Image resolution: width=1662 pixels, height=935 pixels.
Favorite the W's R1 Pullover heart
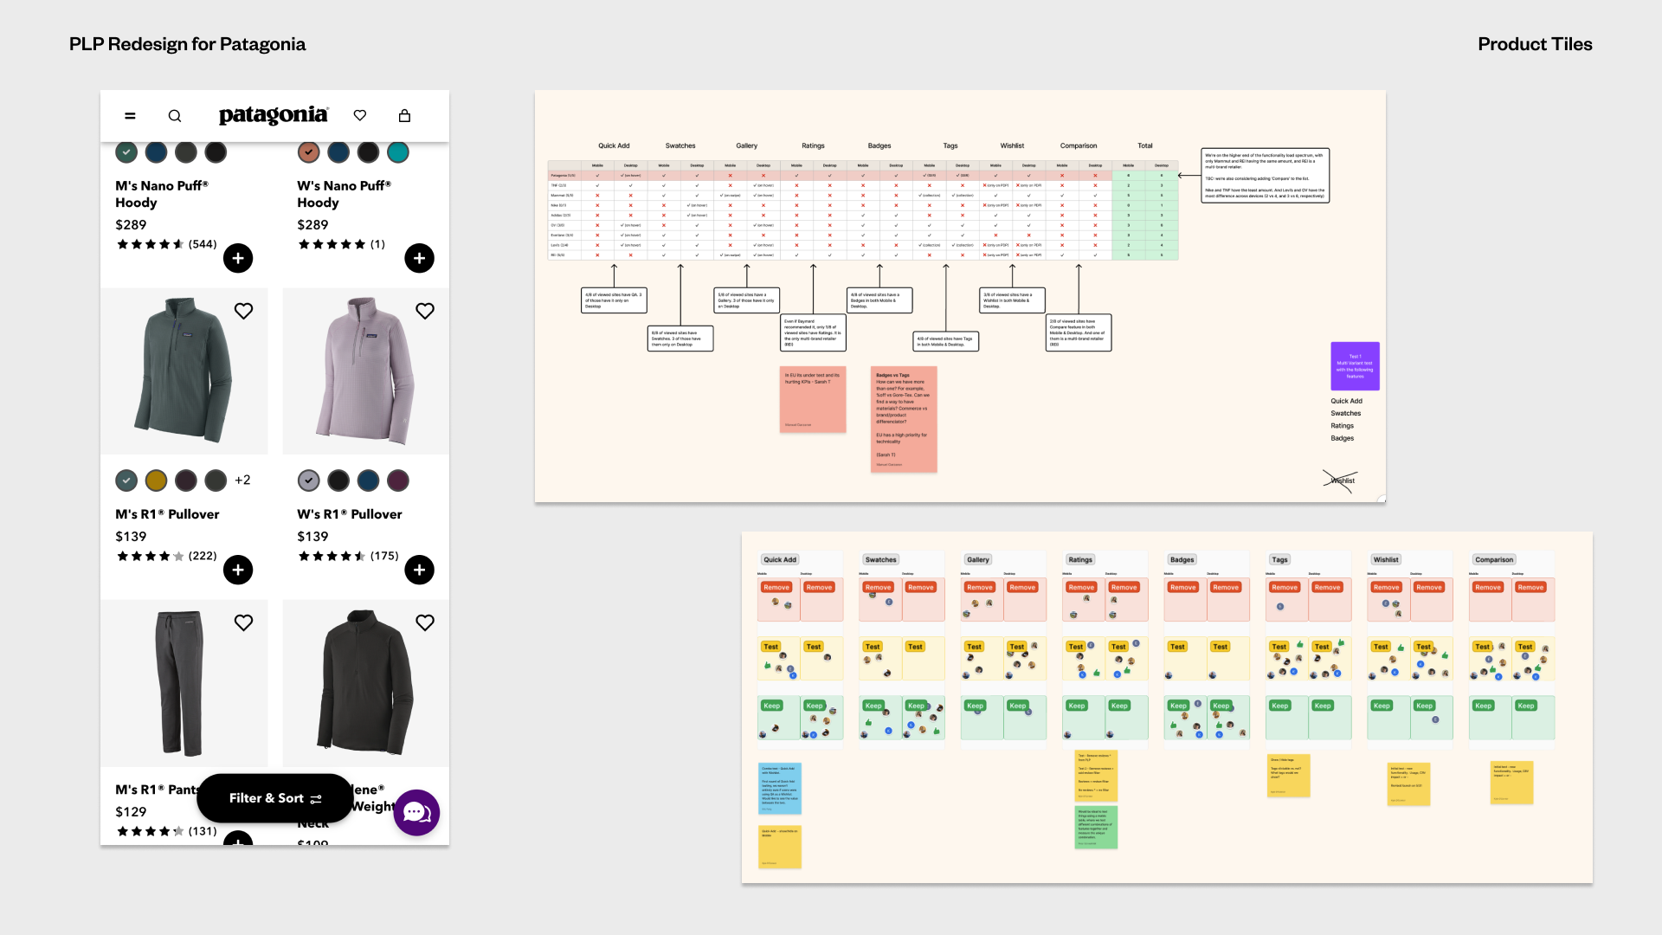click(x=425, y=311)
